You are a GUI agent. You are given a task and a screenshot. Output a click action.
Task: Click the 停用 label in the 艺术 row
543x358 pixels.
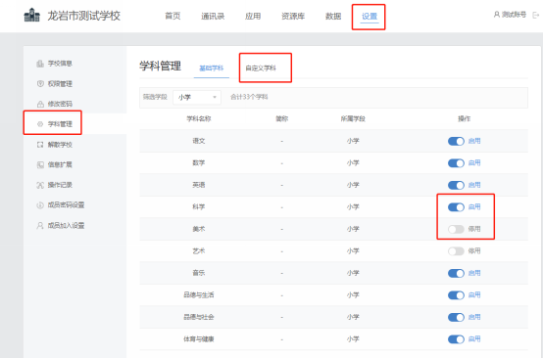(474, 250)
